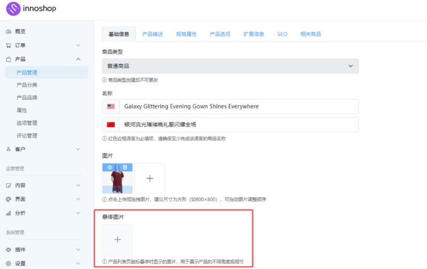Click the plus tile under 悬停图片

tap(117, 240)
